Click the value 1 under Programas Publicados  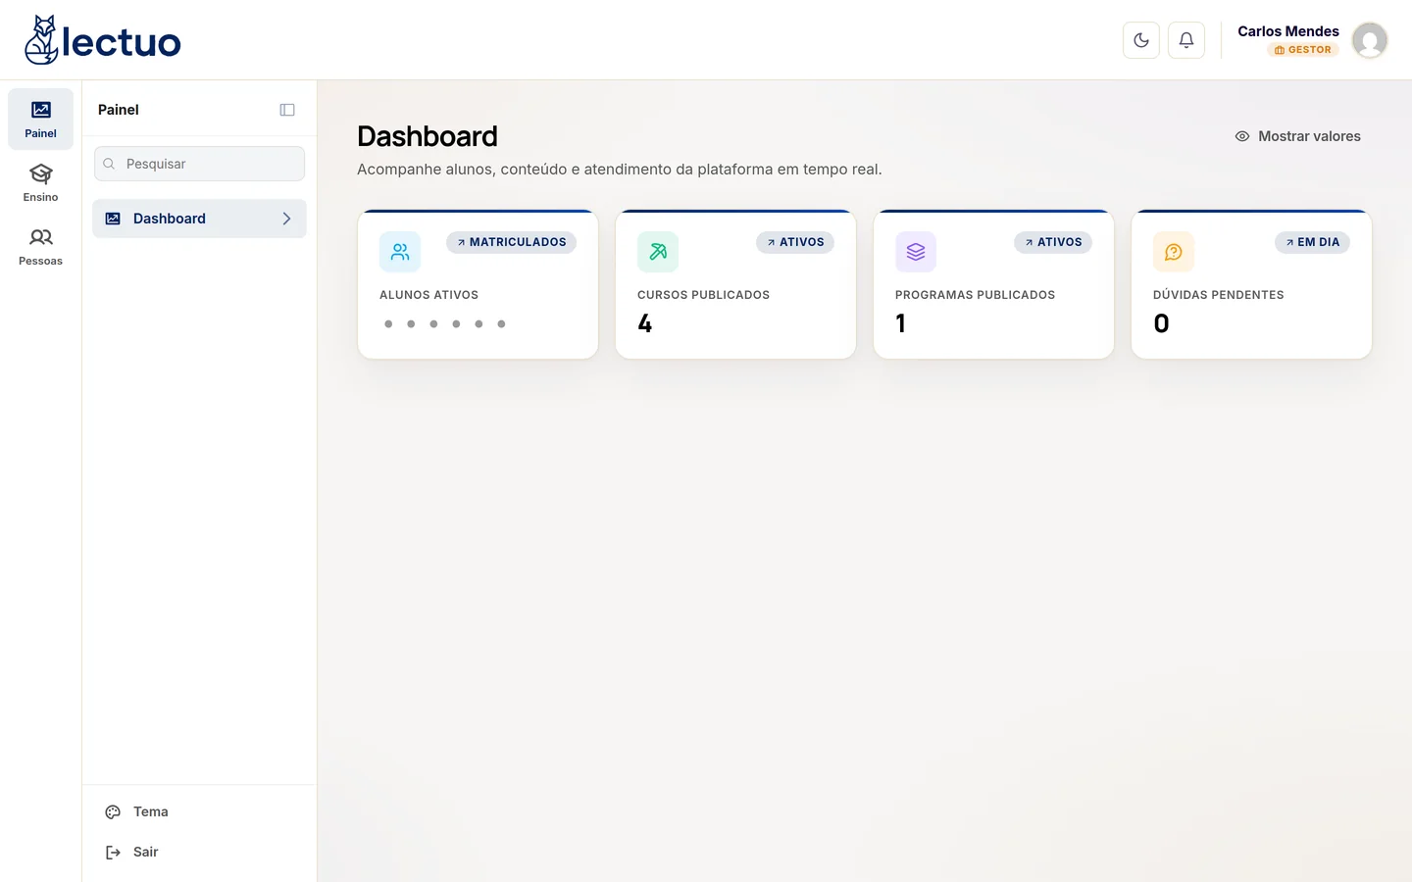(x=901, y=323)
